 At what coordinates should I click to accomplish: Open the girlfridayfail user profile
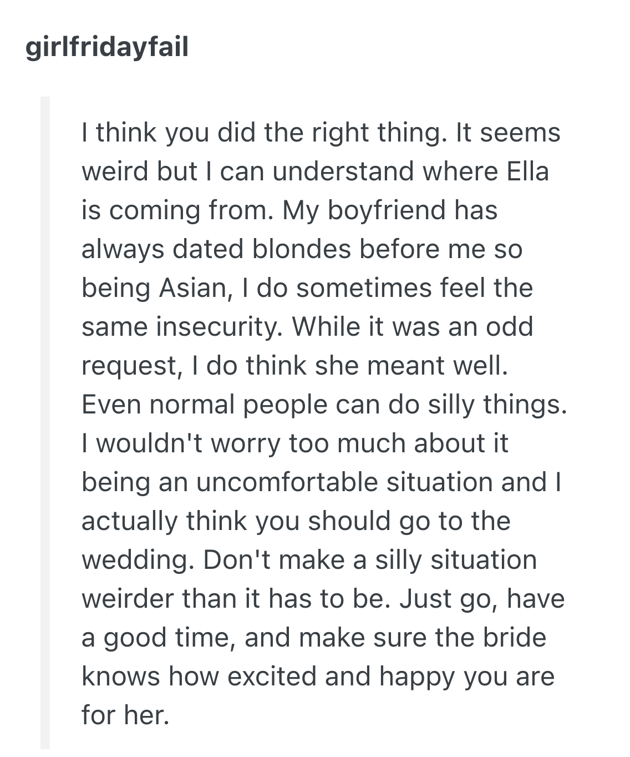pos(107,47)
